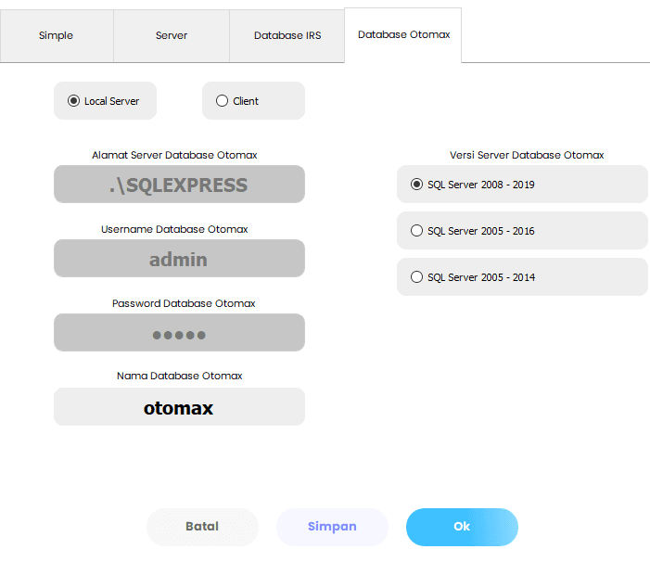This screenshot has height=562, width=650.
Task: Select the Database Otomax tab
Action: (403, 35)
